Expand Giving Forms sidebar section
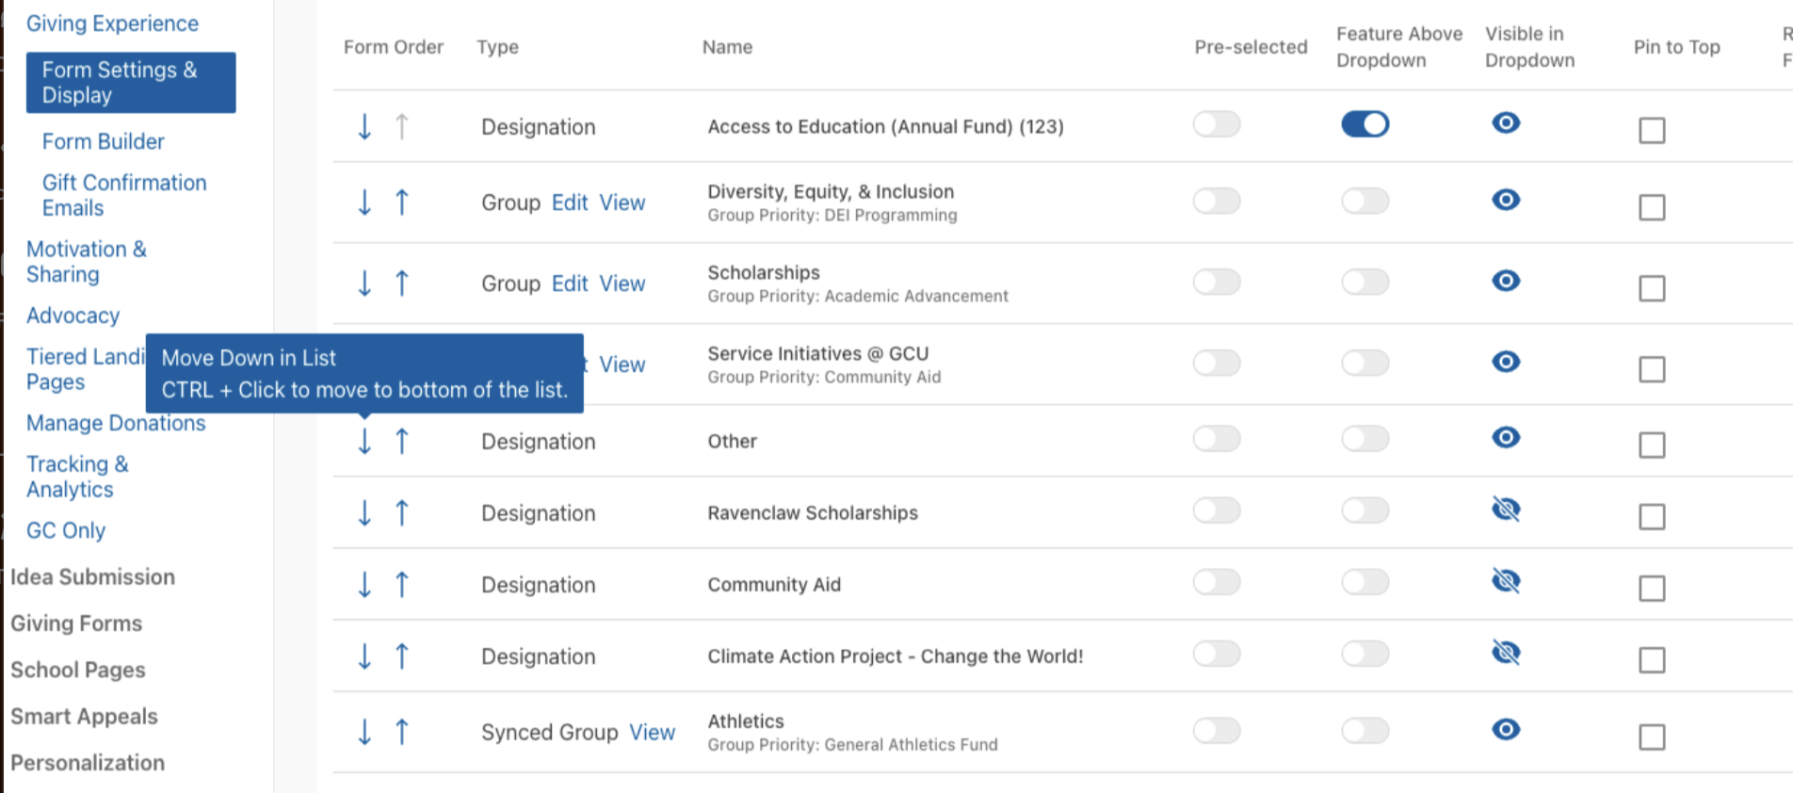 (76, 623)
